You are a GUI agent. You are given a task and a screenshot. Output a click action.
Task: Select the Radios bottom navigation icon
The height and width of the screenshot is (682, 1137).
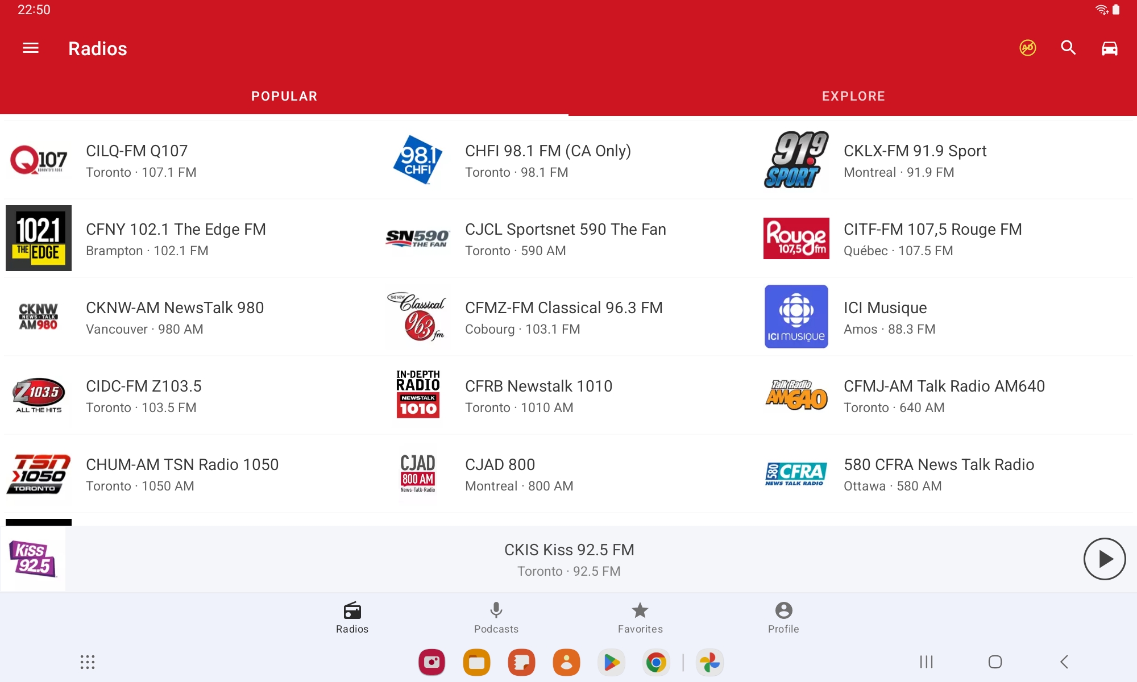tap(352, 617)
